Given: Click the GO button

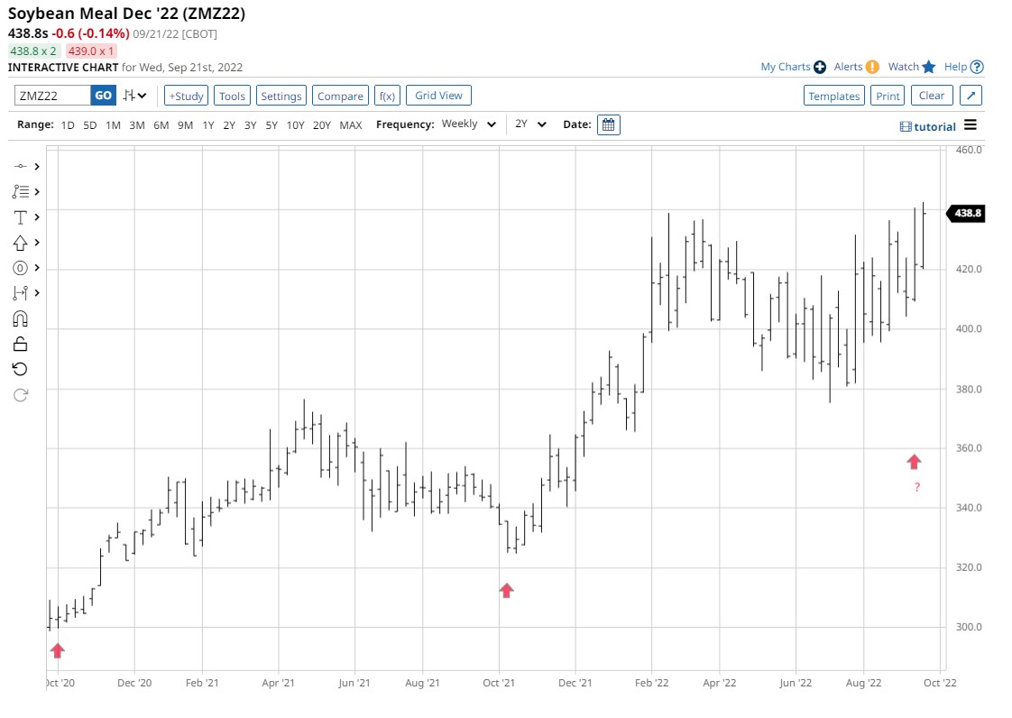Looking at the screenshot, I should (103, 96).
